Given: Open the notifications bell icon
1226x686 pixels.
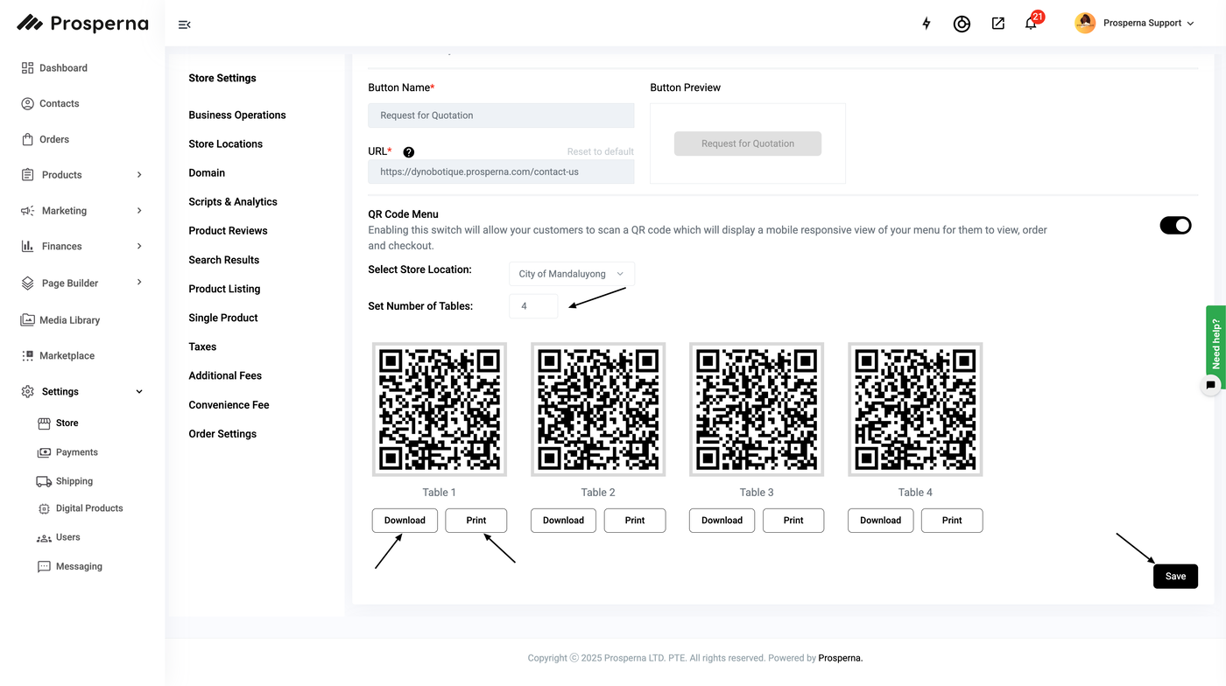Looking at the screenshot, I should click(1031, 24).
